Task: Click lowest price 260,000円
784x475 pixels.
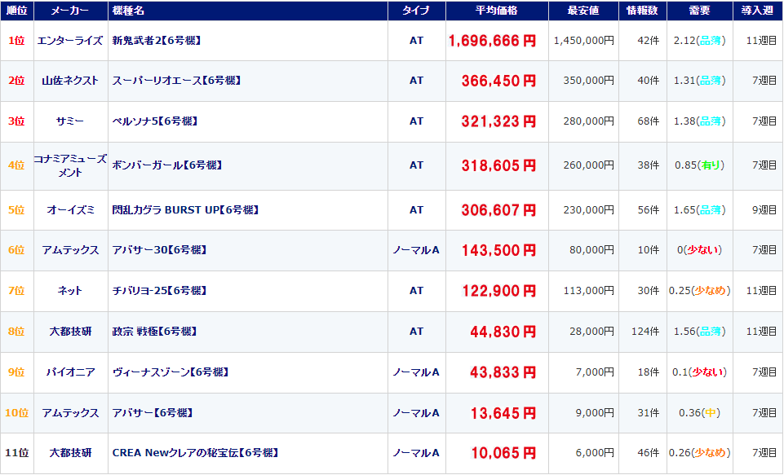Action: point(588,165)
